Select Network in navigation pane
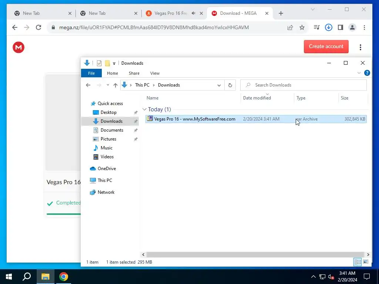Screen dimensions: 379x284 [106, 192]
